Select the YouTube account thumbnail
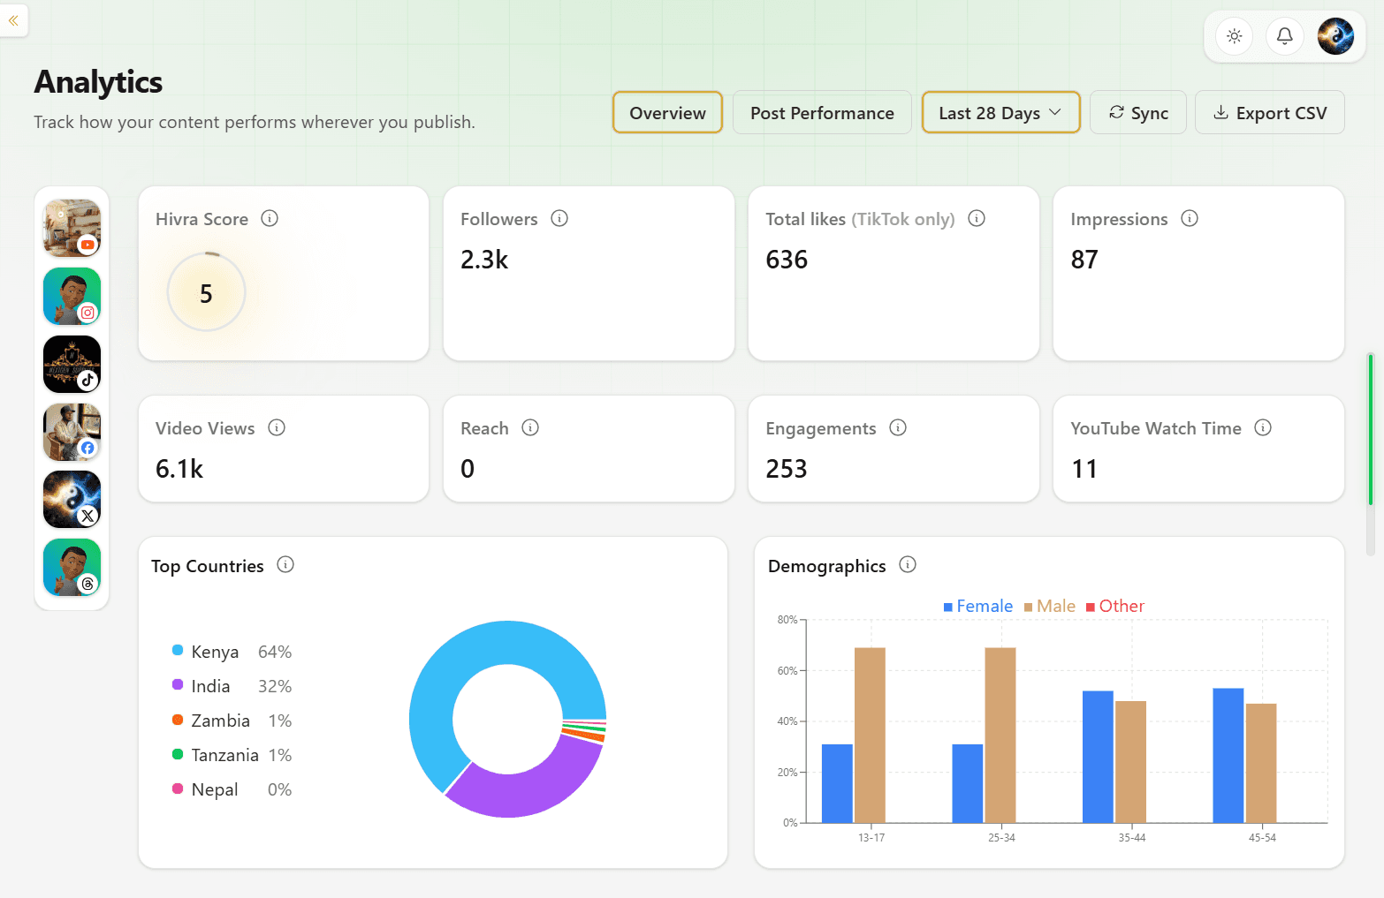Image resolution: width=1384 pixels, height=898 pixels. pos(72,229)
